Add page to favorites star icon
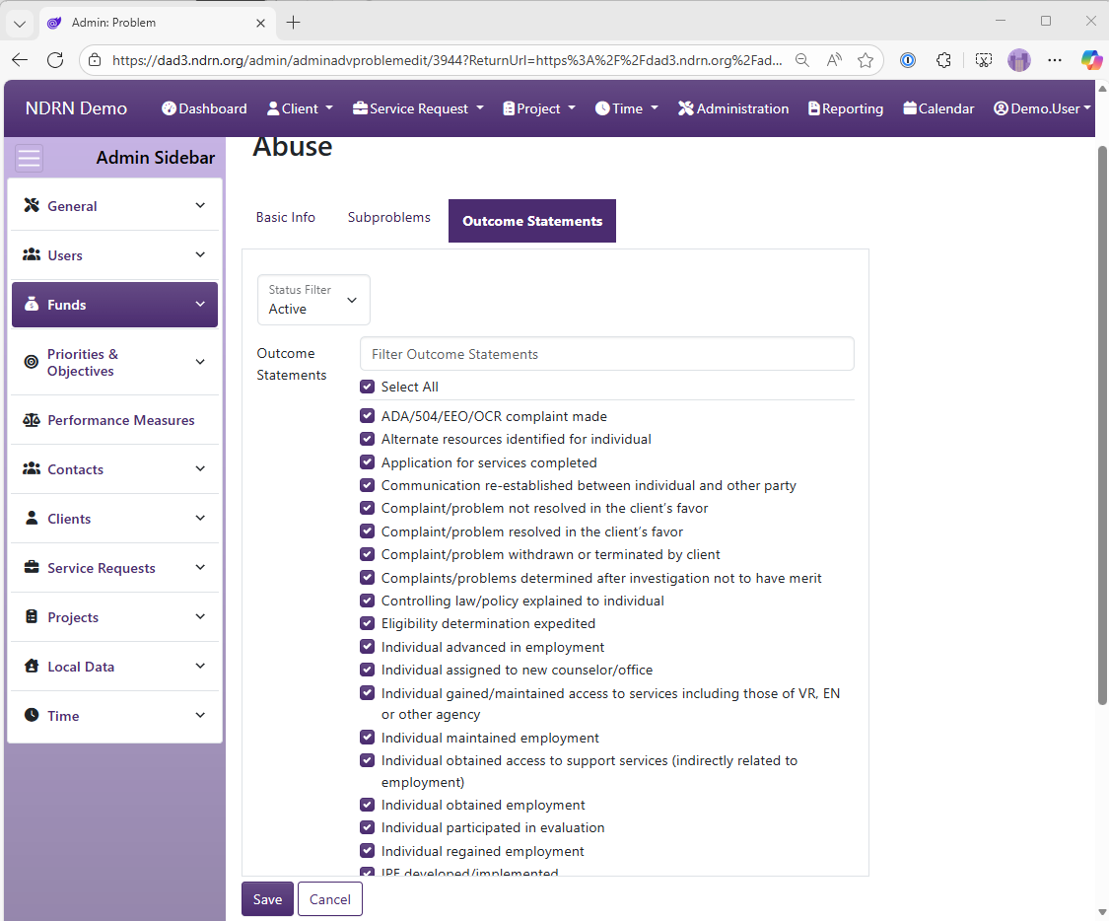This screenshot has width=1109, height=921. click(865, 60)
